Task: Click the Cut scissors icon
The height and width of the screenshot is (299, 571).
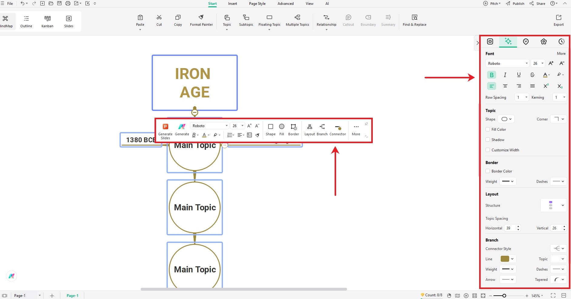Action: pos(159,18)
